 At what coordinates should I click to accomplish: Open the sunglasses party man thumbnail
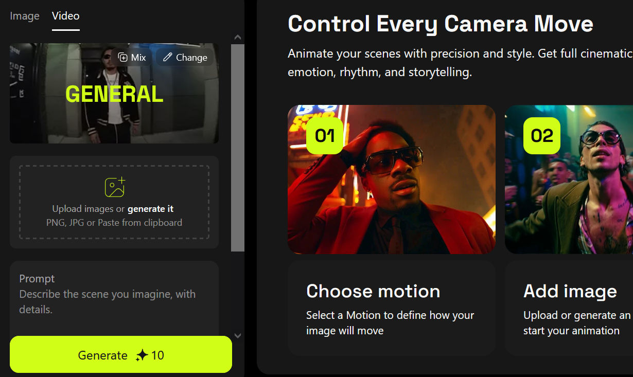569,179
